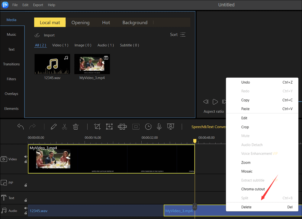The width and height of the screenshot is (302, 219).
Task: Click the pencil Edit icon in the toolbar
Action: pos(53,127)
